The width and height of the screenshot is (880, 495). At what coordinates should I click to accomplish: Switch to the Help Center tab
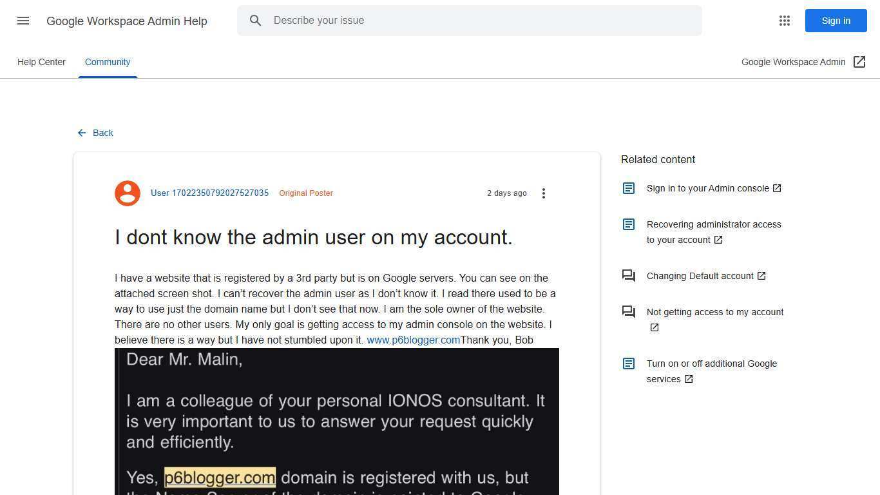(41, 62)
